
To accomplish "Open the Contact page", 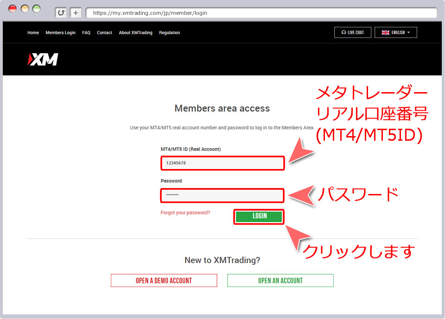I will (x=104, y=33).
